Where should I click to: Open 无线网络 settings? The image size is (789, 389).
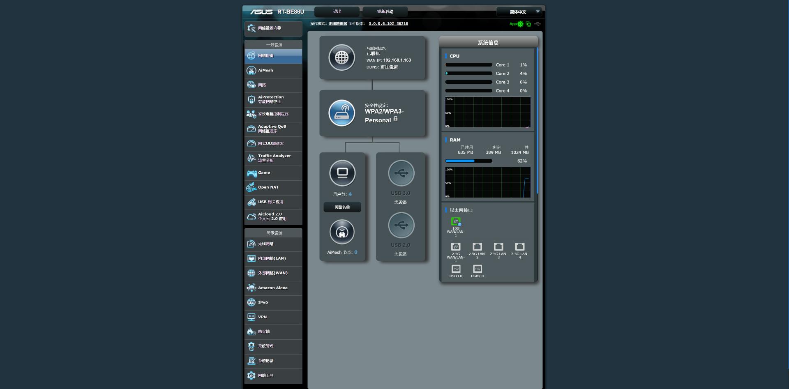(x=273, y=244)
